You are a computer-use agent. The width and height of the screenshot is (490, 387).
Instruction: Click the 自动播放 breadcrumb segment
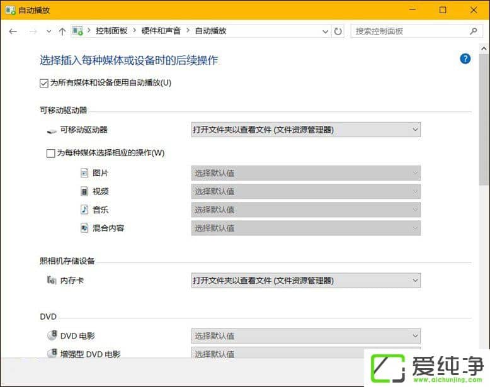coord(210,31)
